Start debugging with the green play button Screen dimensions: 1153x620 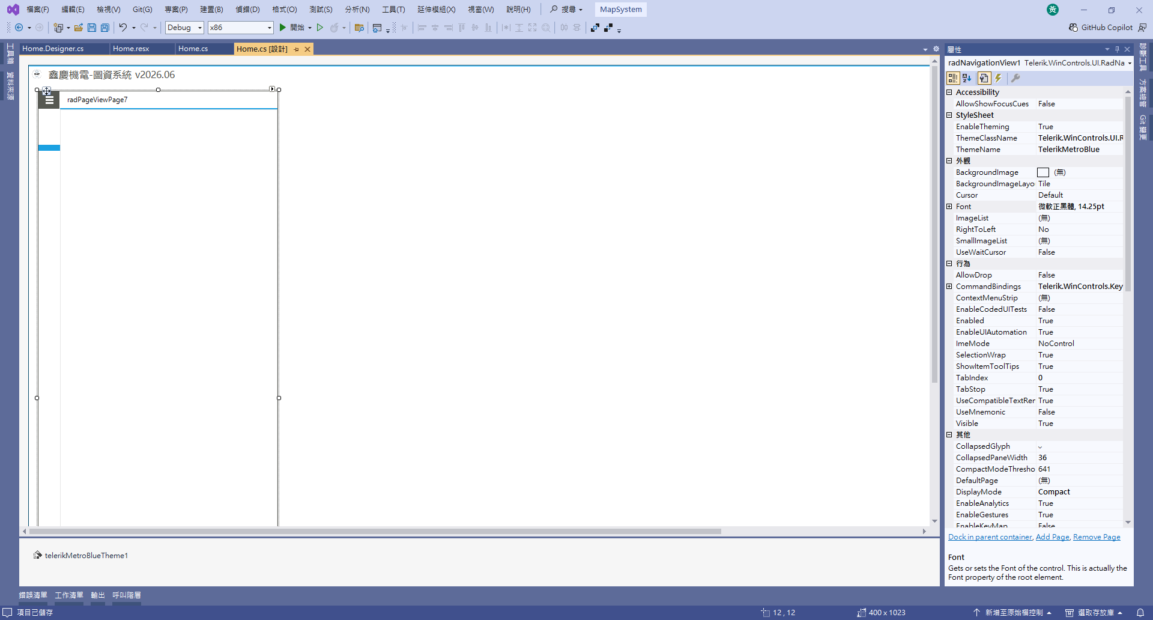click(282, 28)
